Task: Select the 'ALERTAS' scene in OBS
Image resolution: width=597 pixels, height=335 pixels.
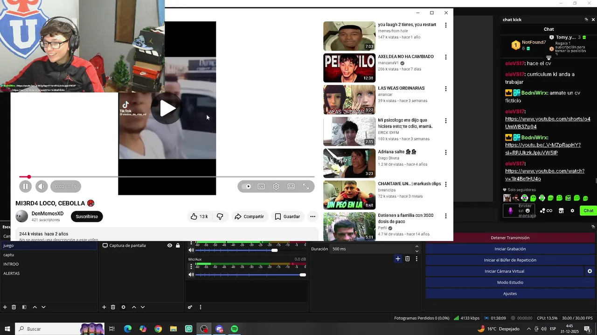Action: [x=49, y=273]
